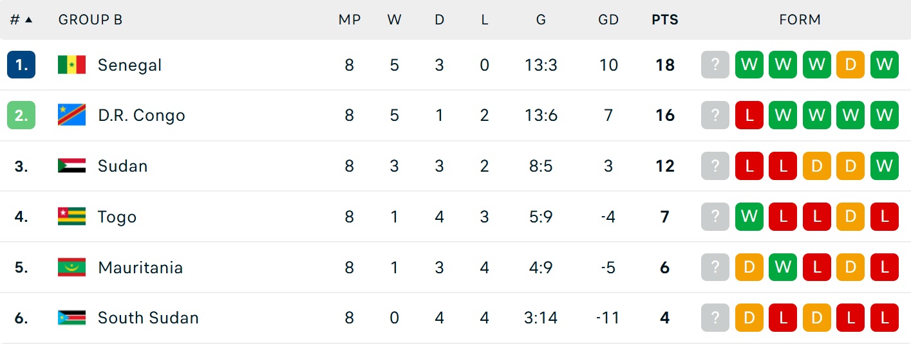This screenshot has width=911, height=344.
Task: Click the Togo flag icon
Action: pyautogui.click(x=71, y=217)
